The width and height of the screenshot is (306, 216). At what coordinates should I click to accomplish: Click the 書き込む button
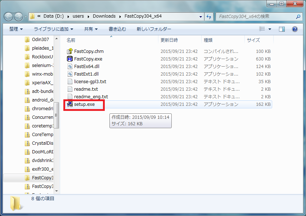point(117,29)
